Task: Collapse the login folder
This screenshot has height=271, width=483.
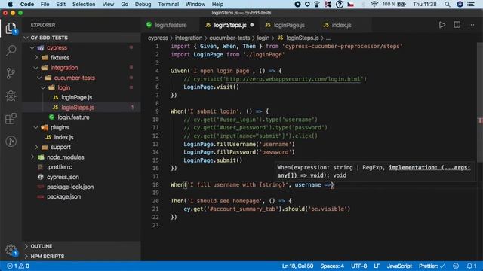Action: [x=43, y=87]
